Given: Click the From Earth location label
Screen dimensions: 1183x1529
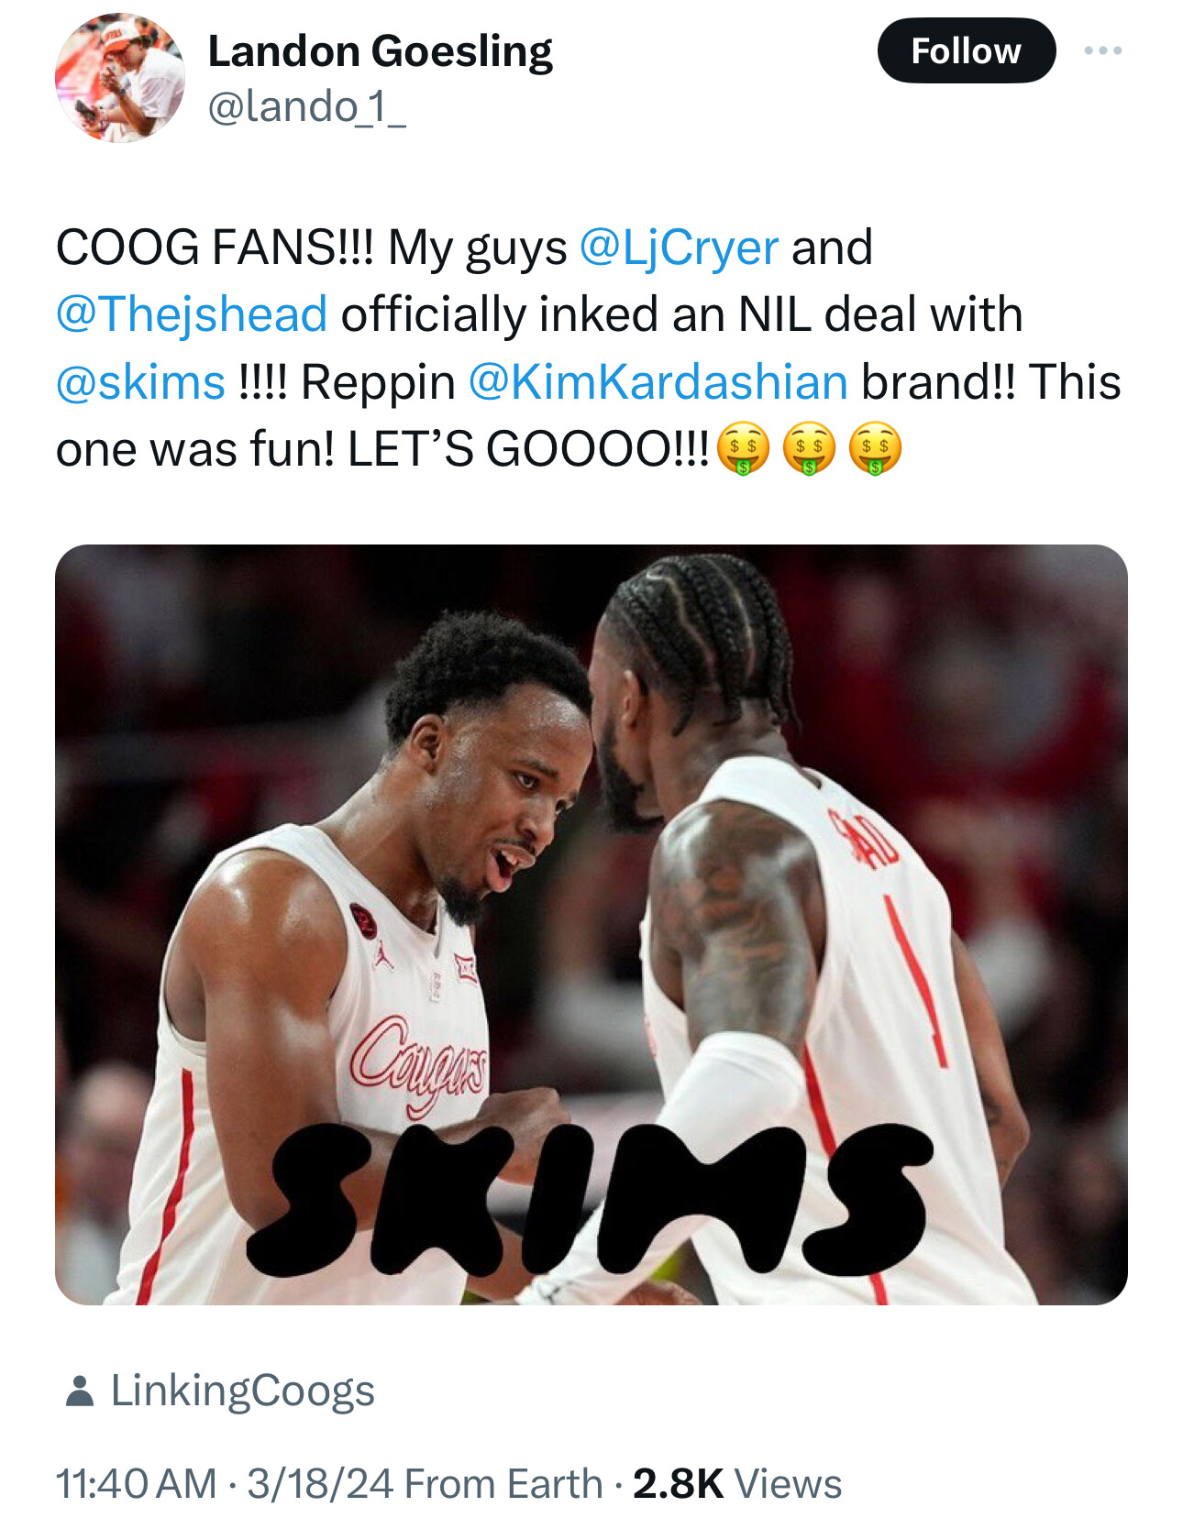Looking at the screenshot, I should (503, 1484).
